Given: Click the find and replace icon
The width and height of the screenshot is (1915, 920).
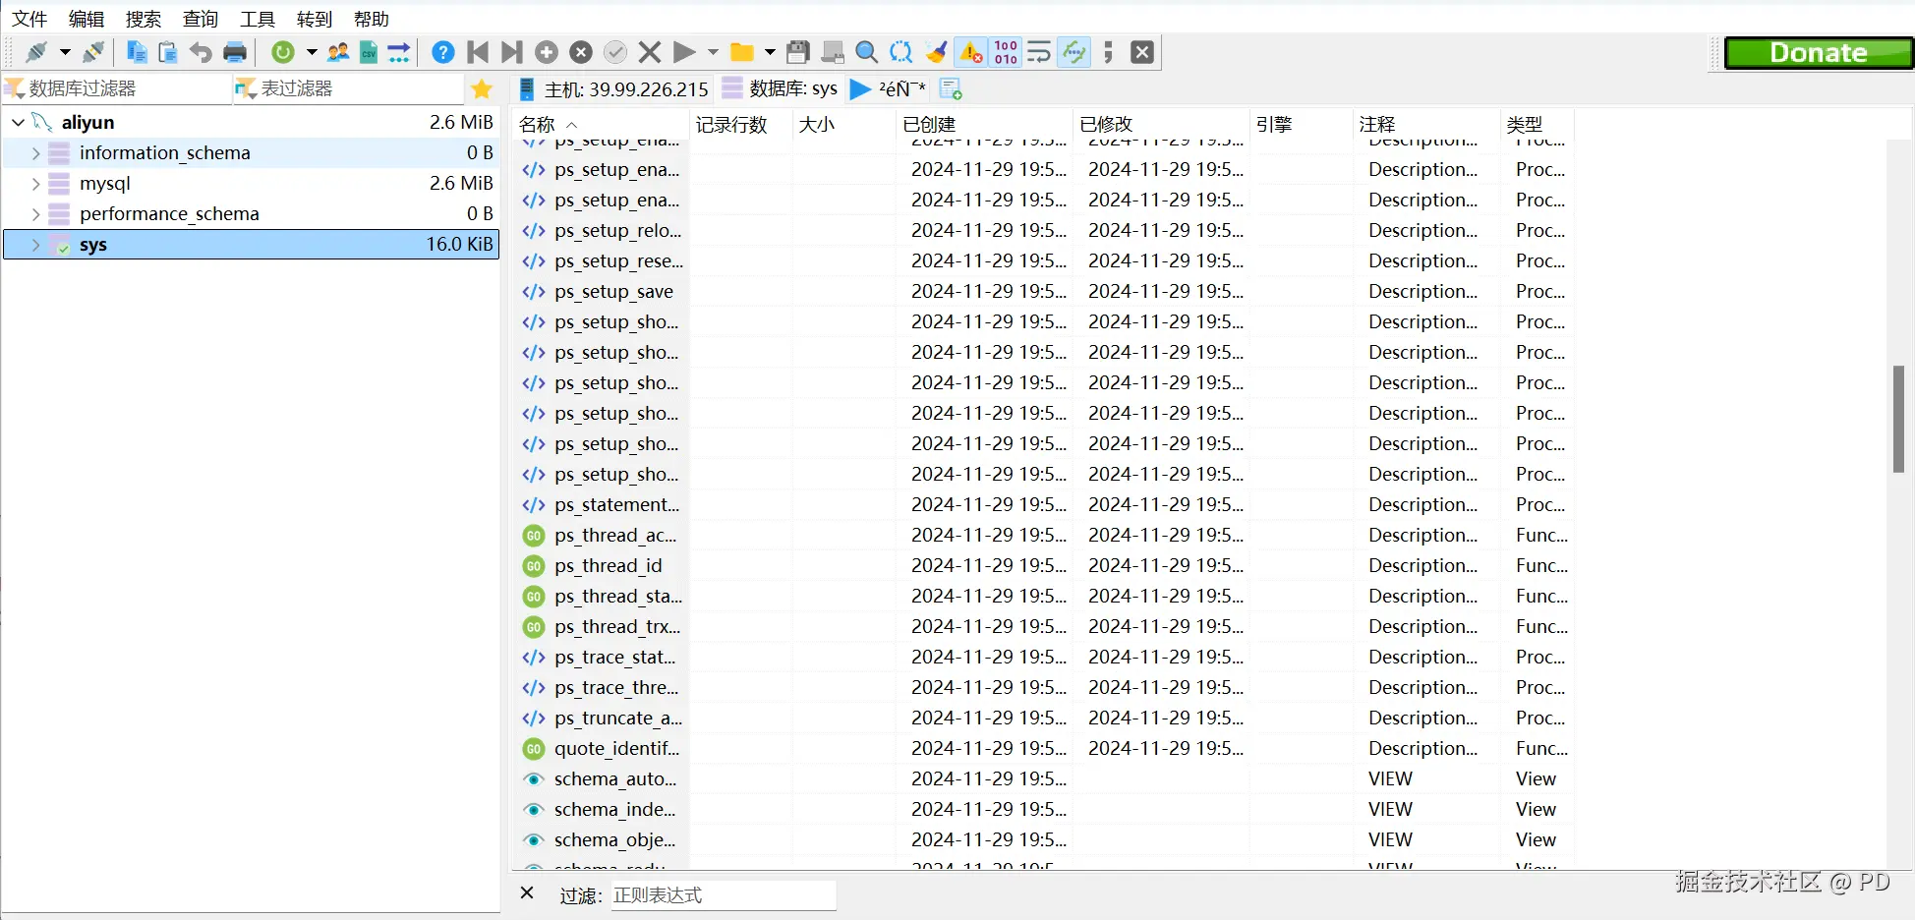Looking at the screenshot, I should pos(900,52).
